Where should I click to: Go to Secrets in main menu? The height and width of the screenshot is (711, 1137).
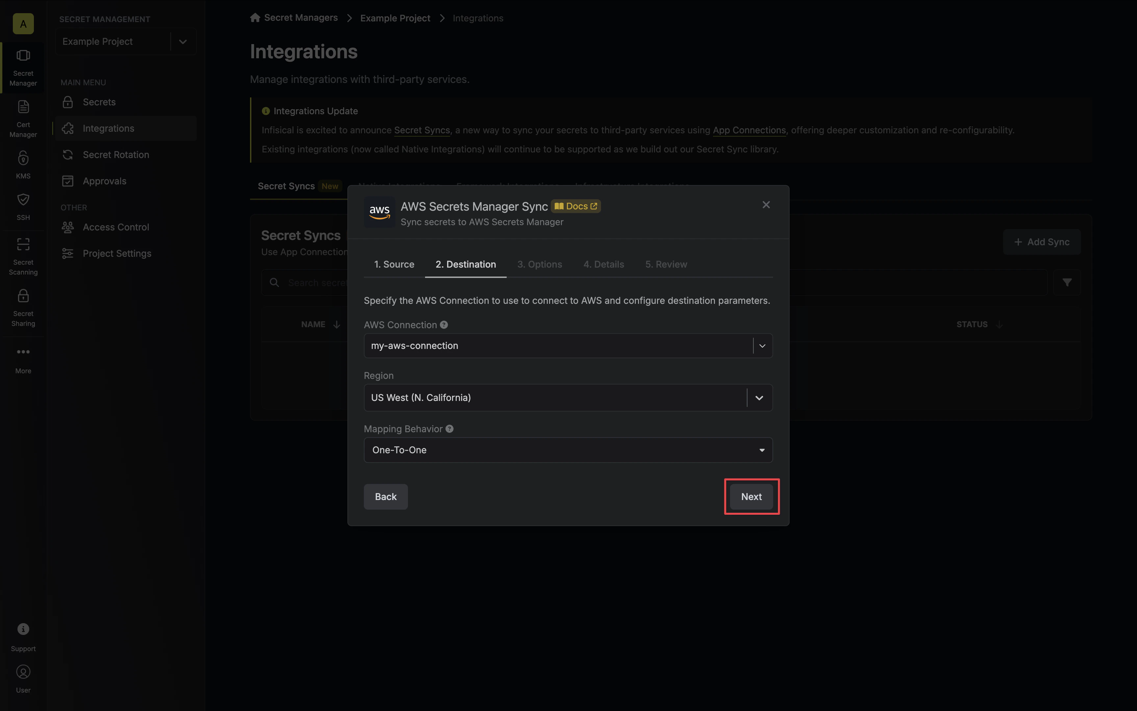pyautogui.click(x=126, y=102)
